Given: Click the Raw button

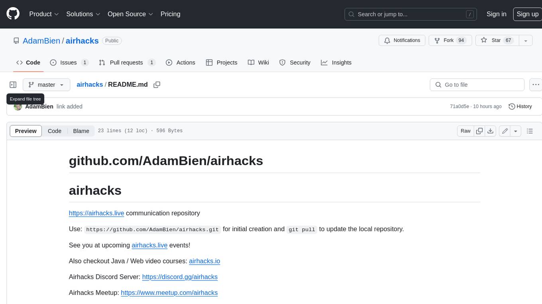Looking at the screenshot, I should click(465, 131).
